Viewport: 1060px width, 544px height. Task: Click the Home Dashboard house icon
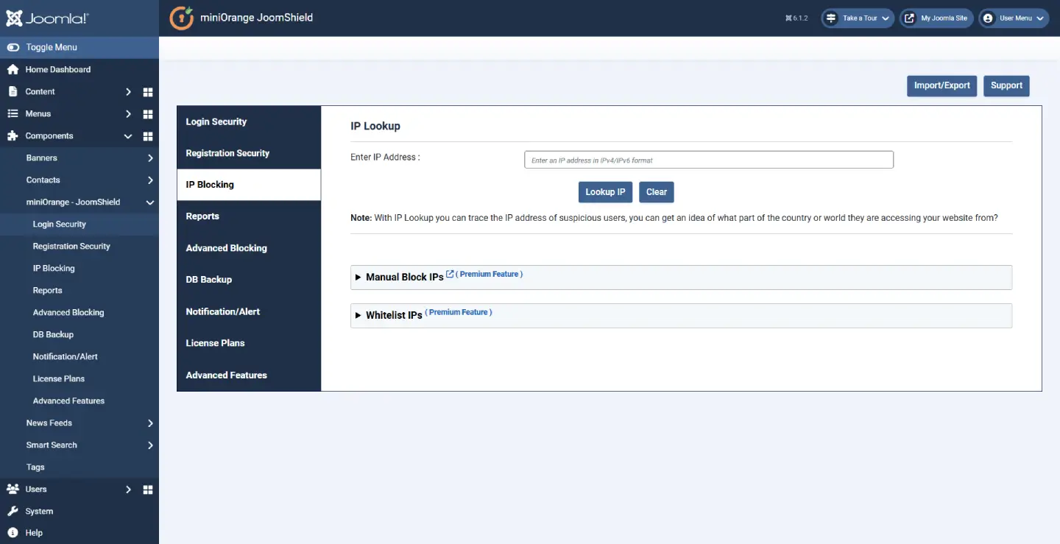point(13,69)
